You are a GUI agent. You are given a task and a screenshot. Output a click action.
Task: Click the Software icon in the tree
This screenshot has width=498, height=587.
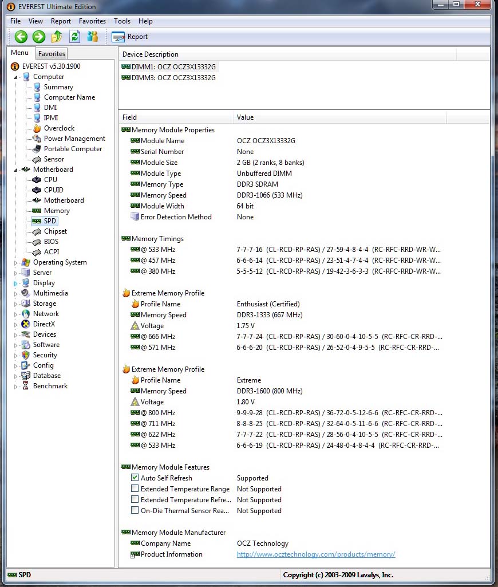point(25,345)
